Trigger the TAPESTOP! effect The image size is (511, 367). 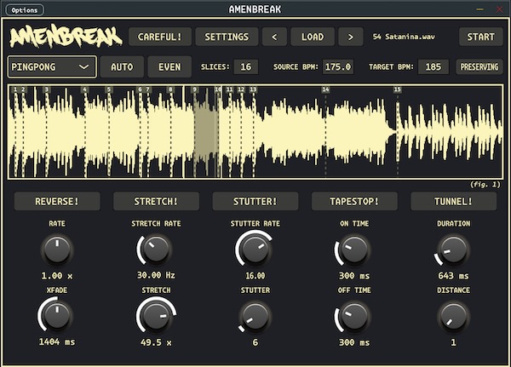pos(354,202)
